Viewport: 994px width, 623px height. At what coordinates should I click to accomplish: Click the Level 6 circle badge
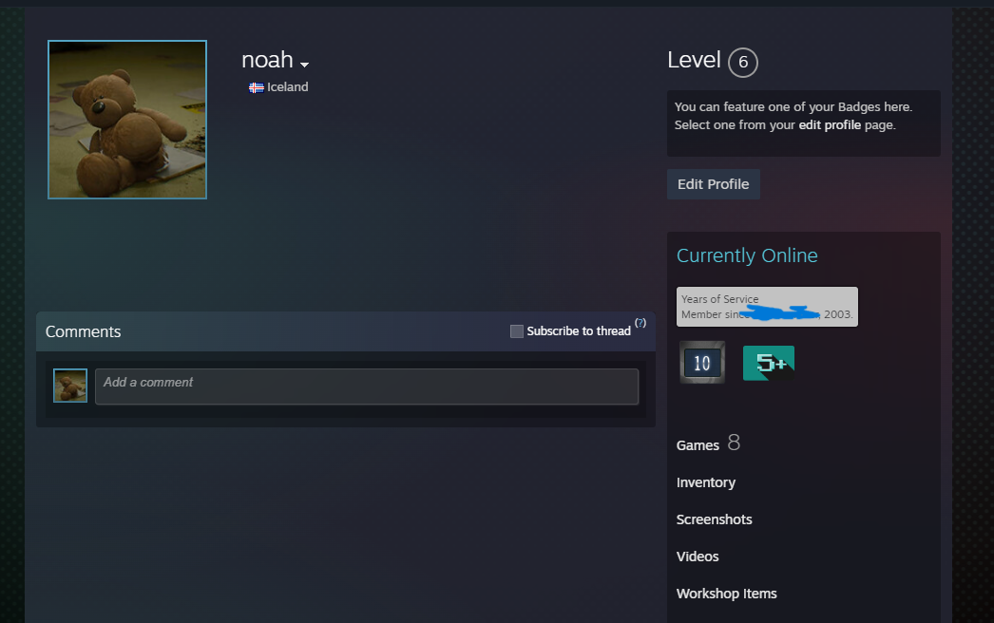pos(742,63)
